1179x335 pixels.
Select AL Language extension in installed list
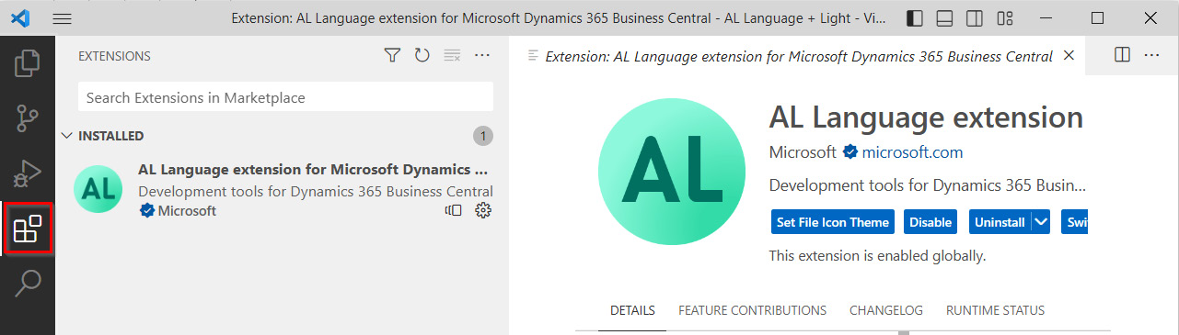coord(282,190)
